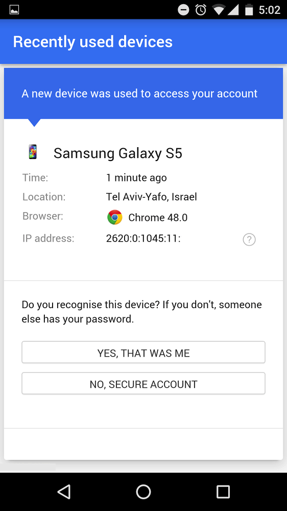Tap the picture notification icon in status bar
287x511 pixels.
pyautogui.click(x=14, y=10)
